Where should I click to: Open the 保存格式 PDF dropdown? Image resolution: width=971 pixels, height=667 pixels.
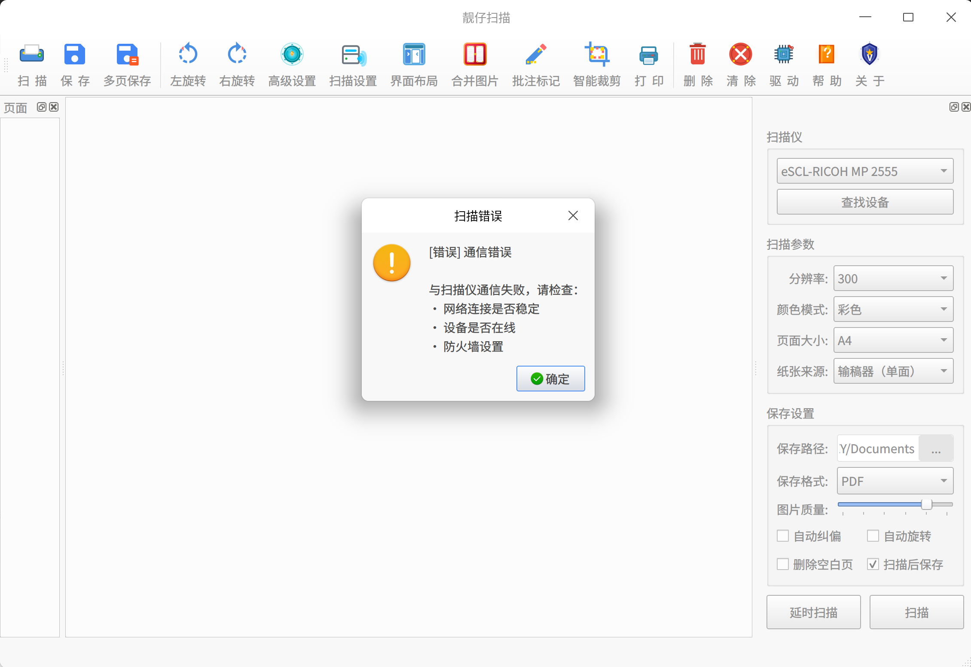(895, 481)
